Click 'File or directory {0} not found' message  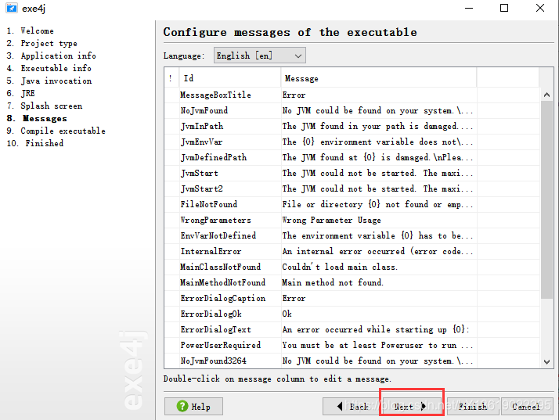click(x=377, y=205)
